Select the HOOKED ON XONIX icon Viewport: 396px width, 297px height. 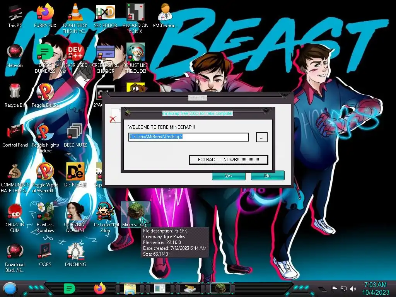click(135, 18)
